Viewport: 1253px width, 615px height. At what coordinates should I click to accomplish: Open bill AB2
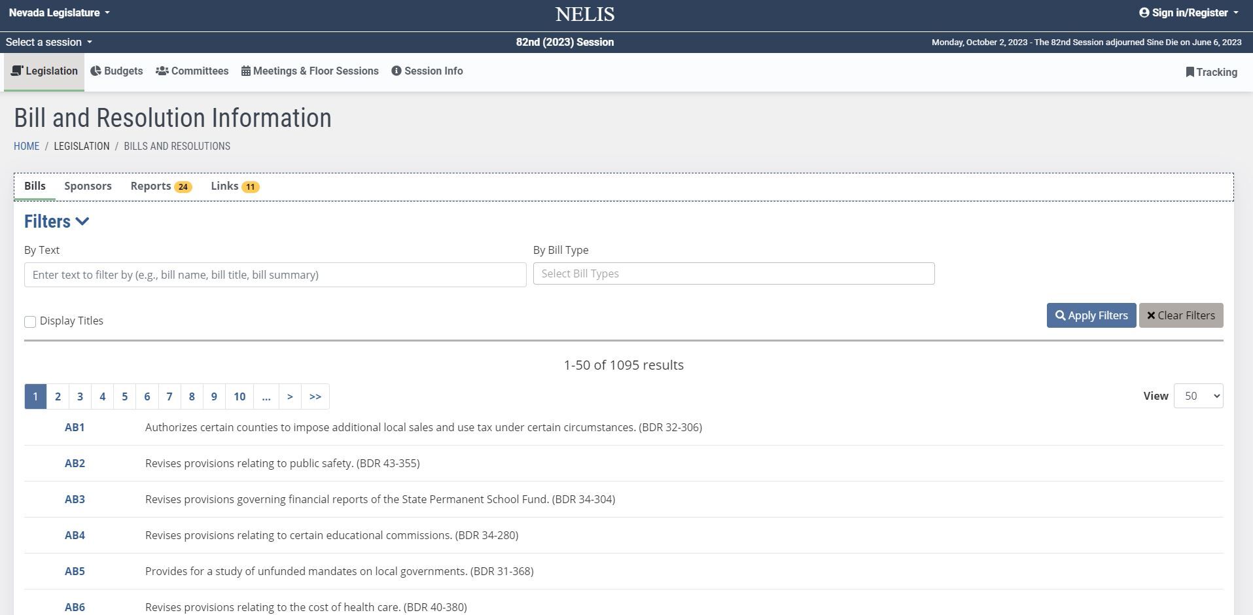point(75,463)
